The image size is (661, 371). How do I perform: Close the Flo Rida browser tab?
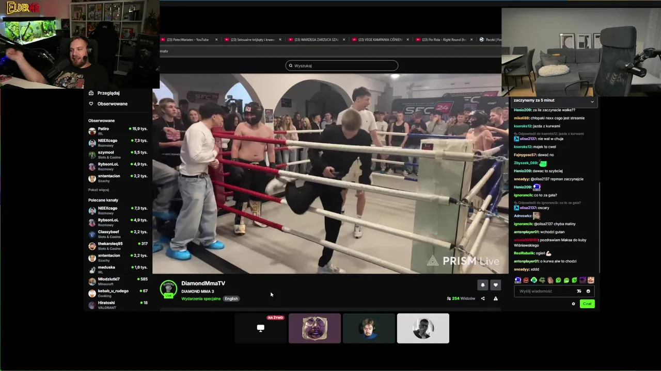(x=472, y=40)
